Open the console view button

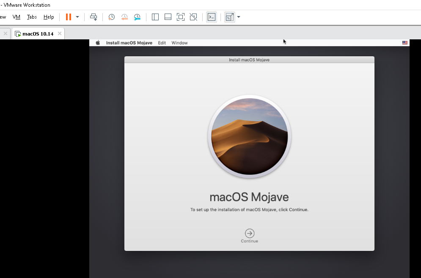pos(212,17)
